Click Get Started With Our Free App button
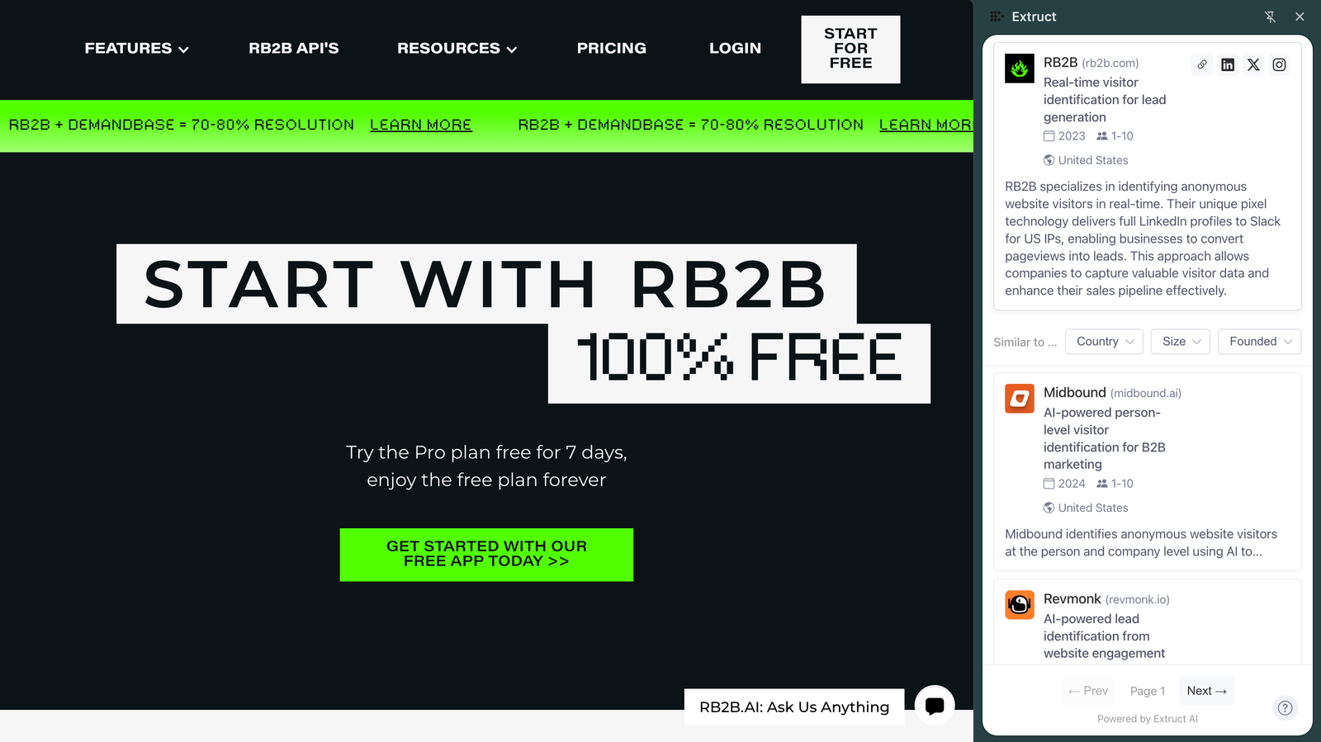The image size is (1321, 742). point(486,555)
